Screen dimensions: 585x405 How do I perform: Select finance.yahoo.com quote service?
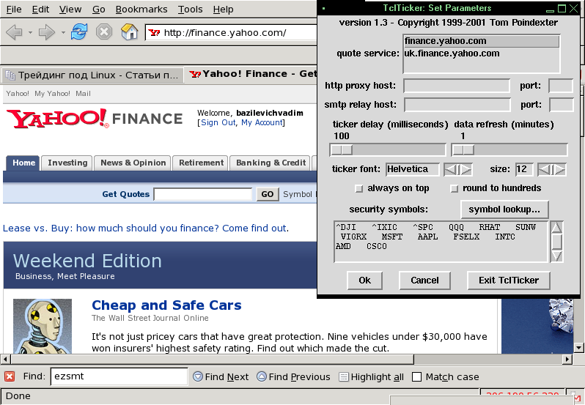pos(482,41)
